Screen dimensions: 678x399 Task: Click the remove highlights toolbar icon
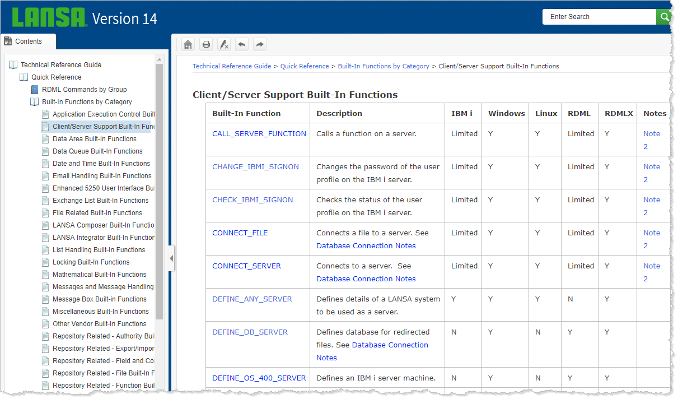(x=224, y=44)
